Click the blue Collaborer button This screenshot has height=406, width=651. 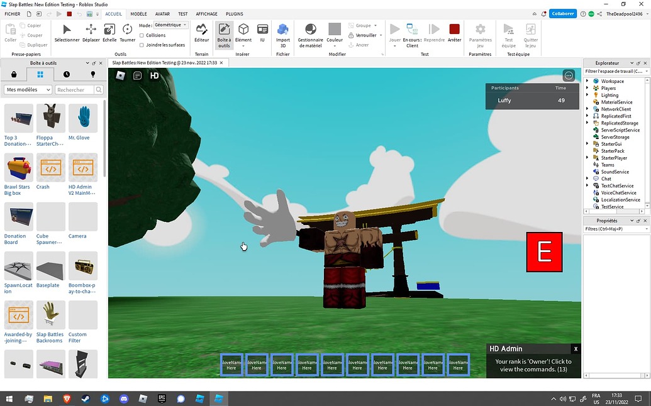[x=562, y=13]
